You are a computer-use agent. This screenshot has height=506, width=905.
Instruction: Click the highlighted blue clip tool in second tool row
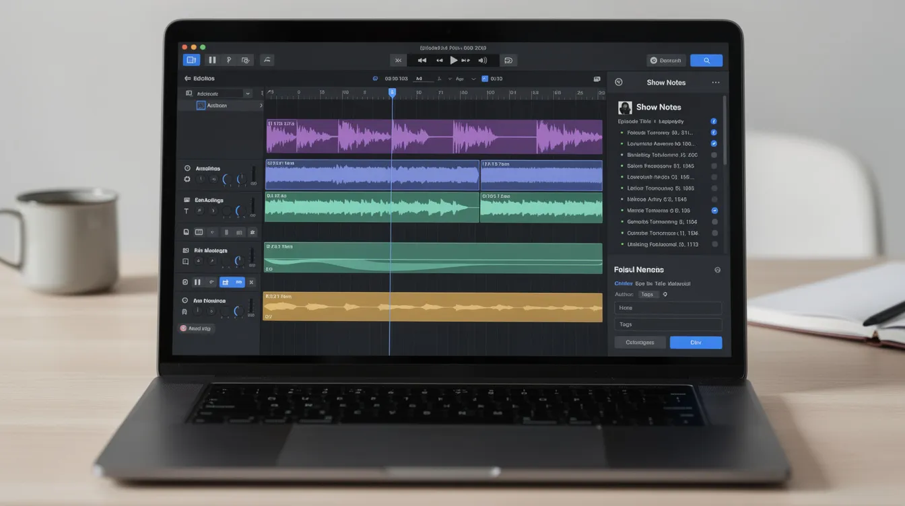pyautogui.click(x=226, y=283)
